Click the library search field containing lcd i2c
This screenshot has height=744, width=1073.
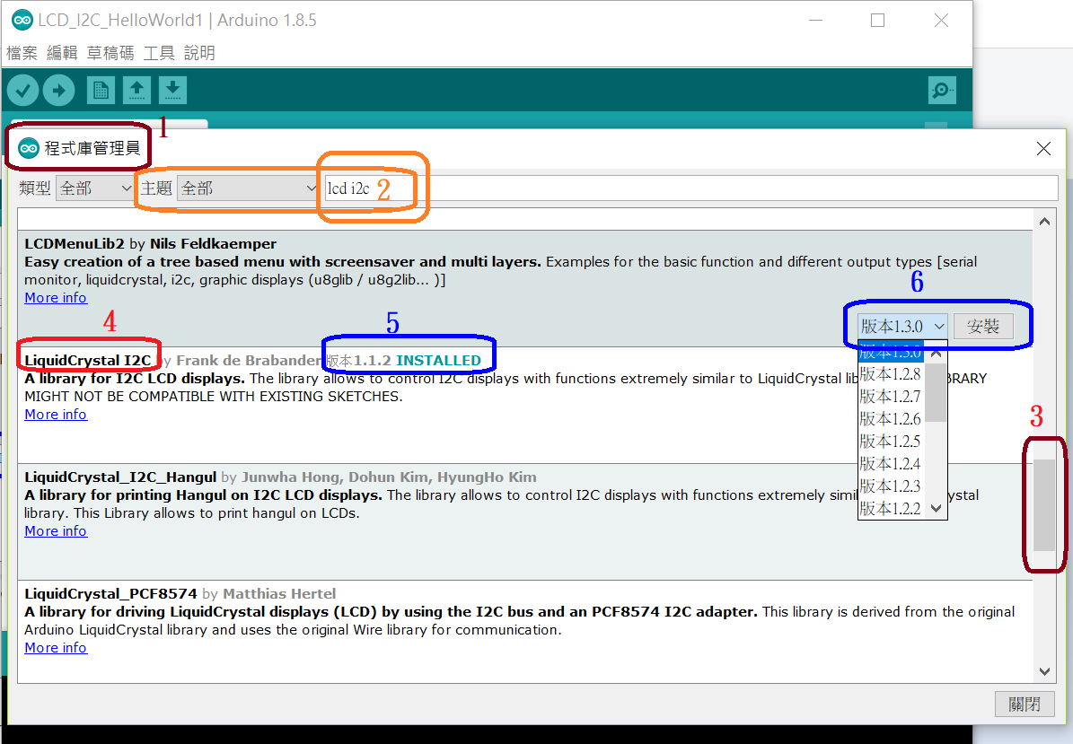coord(691,188)
